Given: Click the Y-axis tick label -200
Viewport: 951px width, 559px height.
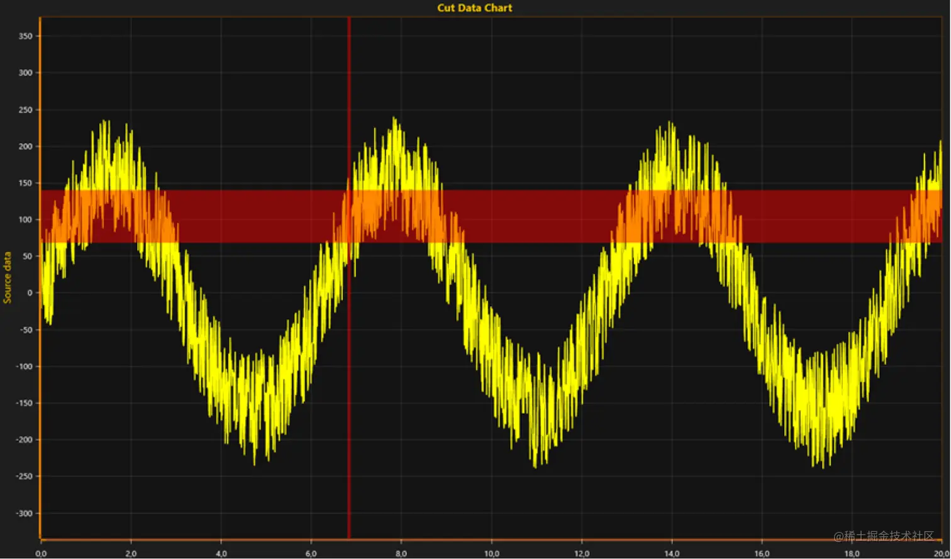Looking at the screenshot, I should pyautogui.click(x=24, y=440).
